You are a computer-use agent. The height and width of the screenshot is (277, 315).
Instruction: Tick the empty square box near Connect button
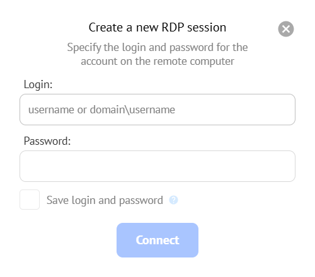pyautogui.click(x=30, y=200)
